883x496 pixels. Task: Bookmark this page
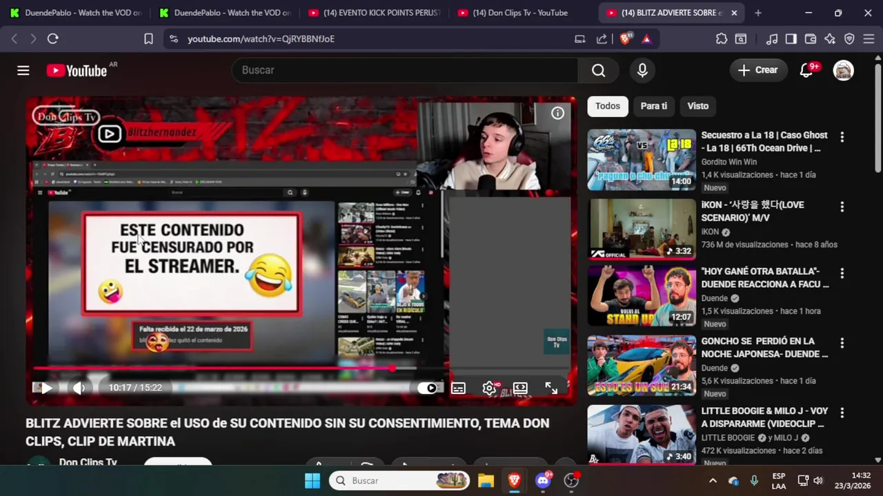pos(148,39)
